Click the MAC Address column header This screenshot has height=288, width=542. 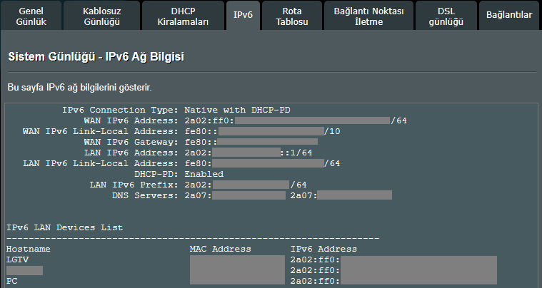coord(220,249)
